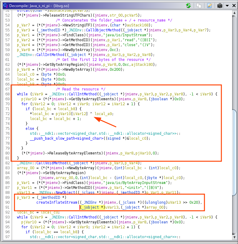Click line number 60 in the gutter
Viewport: 238px width, 244px height.
tap(7, 55)
